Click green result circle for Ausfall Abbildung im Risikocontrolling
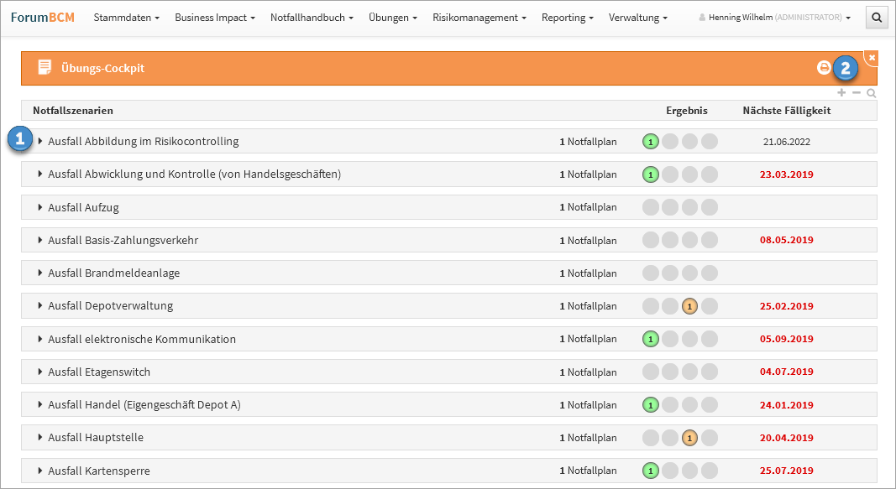Screen dimensions: 896x489 point(650,142)
